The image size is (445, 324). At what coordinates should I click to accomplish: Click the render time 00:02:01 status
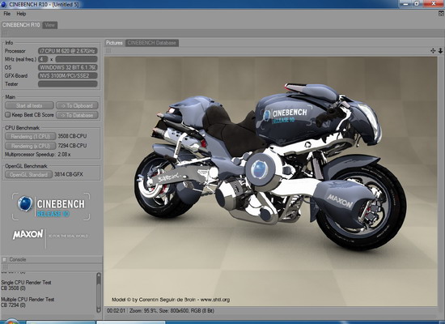(116, 311)
